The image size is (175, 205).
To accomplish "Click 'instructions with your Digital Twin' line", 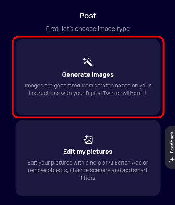I will (x=88, y=94).
